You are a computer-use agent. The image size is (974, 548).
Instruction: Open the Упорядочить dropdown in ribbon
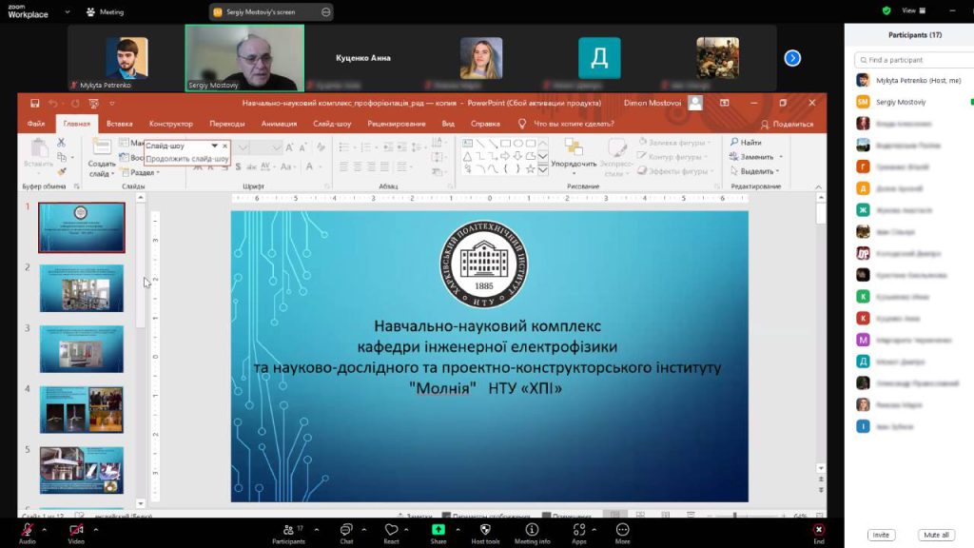coord(574,163)
